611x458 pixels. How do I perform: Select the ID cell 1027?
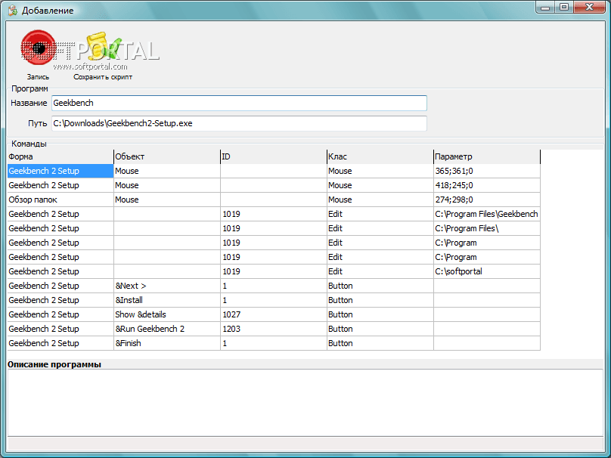coord(274,314)
